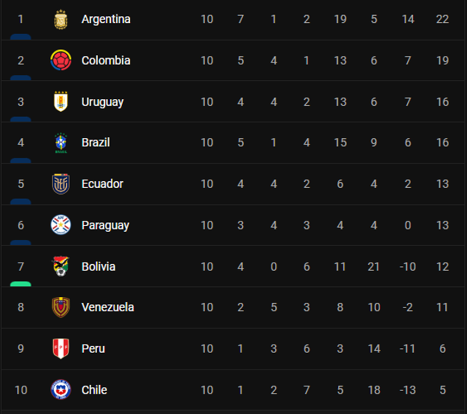
Task: Select the Brazil team name
Action: [x=96, y=143]
